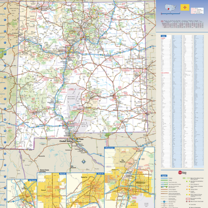The image size is (208, 208).
Task: Click the red outlined inset-coverage box symbol
Action: (x=188, y=199)
